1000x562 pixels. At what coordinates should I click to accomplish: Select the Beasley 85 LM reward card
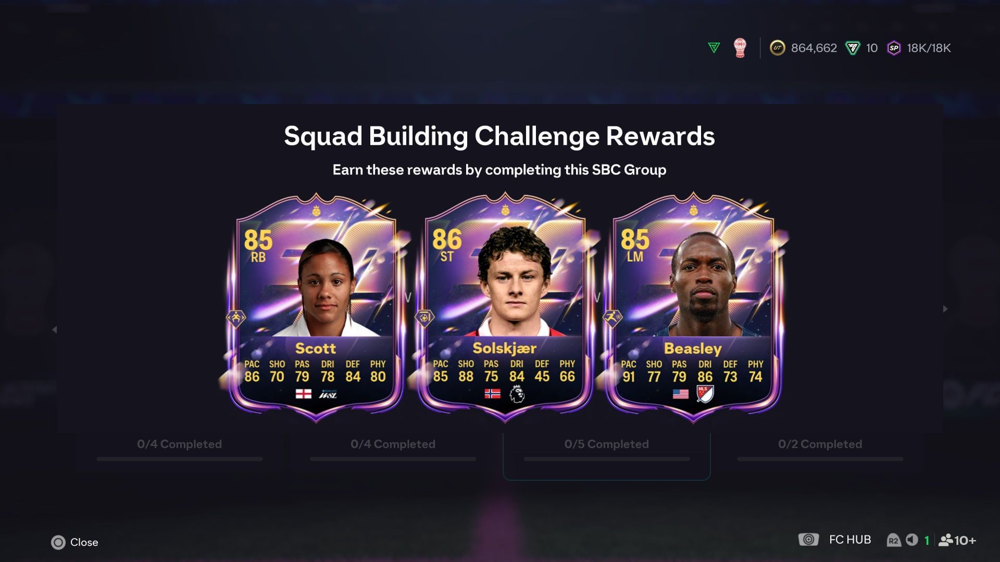point(693,308)
